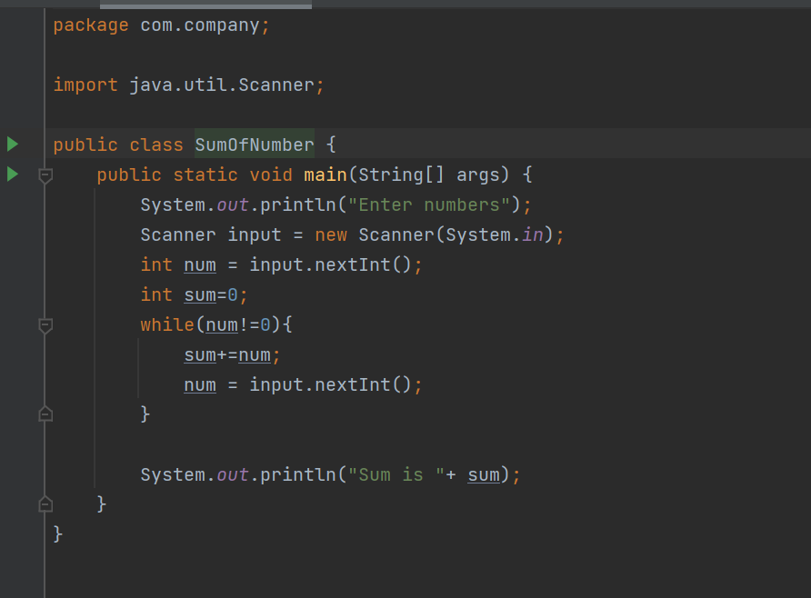Image resolution: width=811 pixels, height=598 pixels.
Task: Collapse the while loop with its fold arrow
Action: (45, 325)
